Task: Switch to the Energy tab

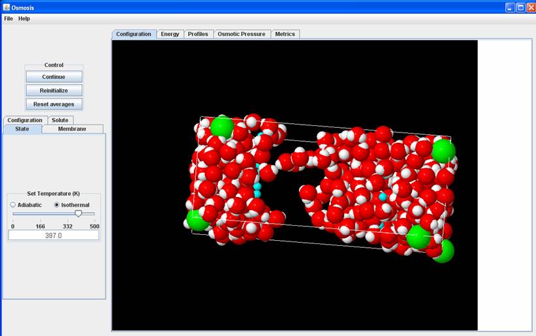Action: (x=170, y=34)
